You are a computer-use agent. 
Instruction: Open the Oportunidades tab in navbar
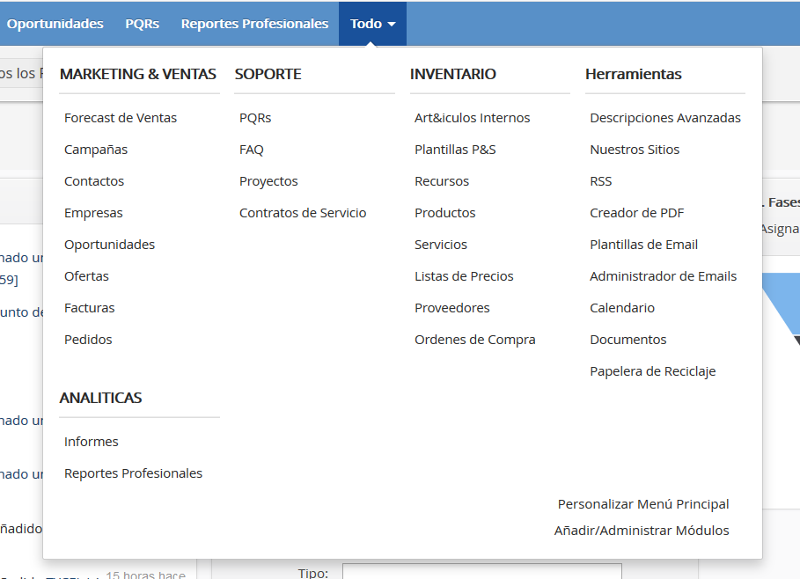click(55, 24)
